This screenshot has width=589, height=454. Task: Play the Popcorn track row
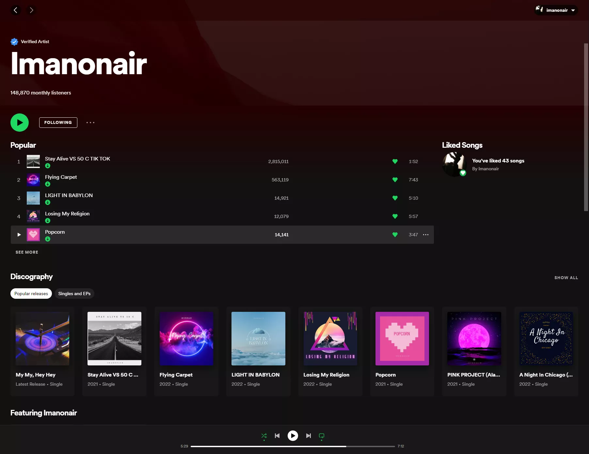click(19, 235)
